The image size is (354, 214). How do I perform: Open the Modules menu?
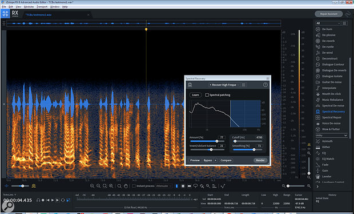[29, 7]
